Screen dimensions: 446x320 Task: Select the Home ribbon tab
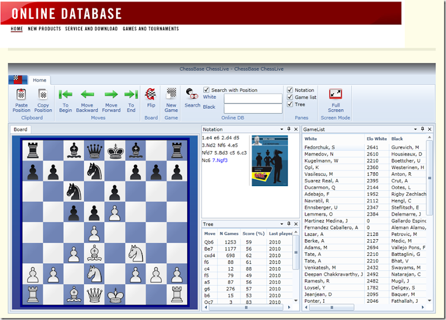coord(40,80)
